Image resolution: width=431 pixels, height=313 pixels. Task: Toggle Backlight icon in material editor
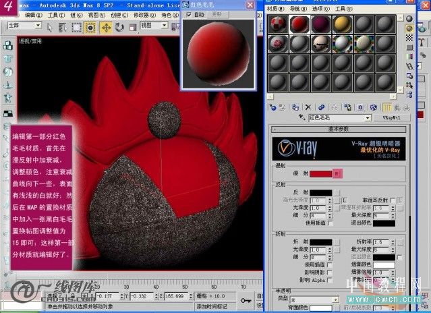(x=409, y=28)
